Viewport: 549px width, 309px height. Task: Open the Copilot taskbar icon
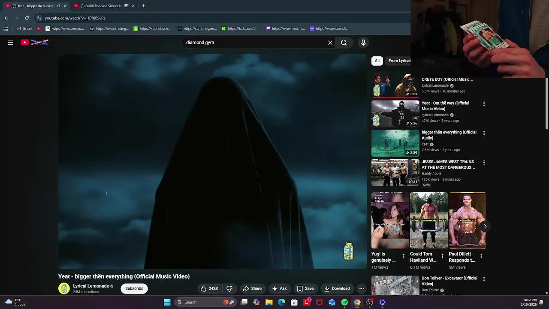pyautogui.click(x=256, y=302)
